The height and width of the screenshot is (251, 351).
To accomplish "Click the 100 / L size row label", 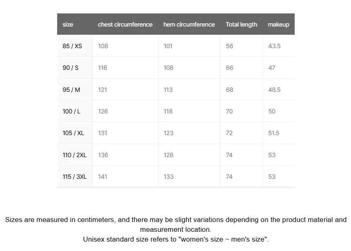I will click(71, 111).
